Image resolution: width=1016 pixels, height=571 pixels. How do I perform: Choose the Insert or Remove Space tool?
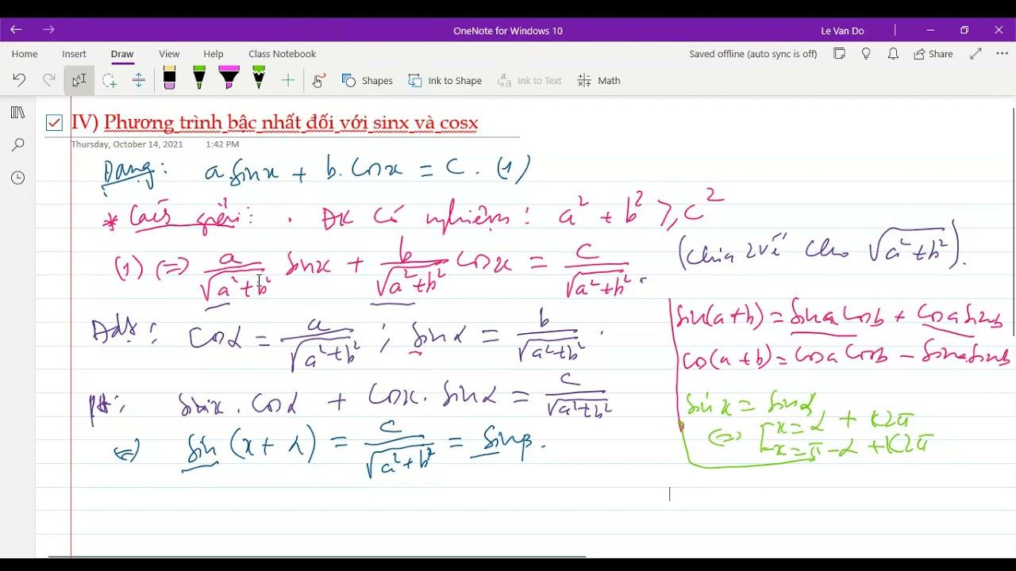pos(138,80)
